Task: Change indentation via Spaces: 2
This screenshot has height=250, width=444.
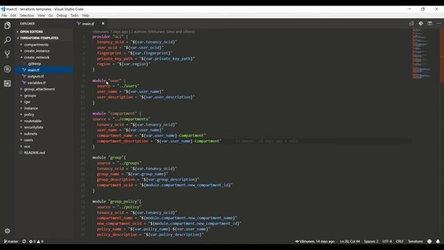Action: 371,242
